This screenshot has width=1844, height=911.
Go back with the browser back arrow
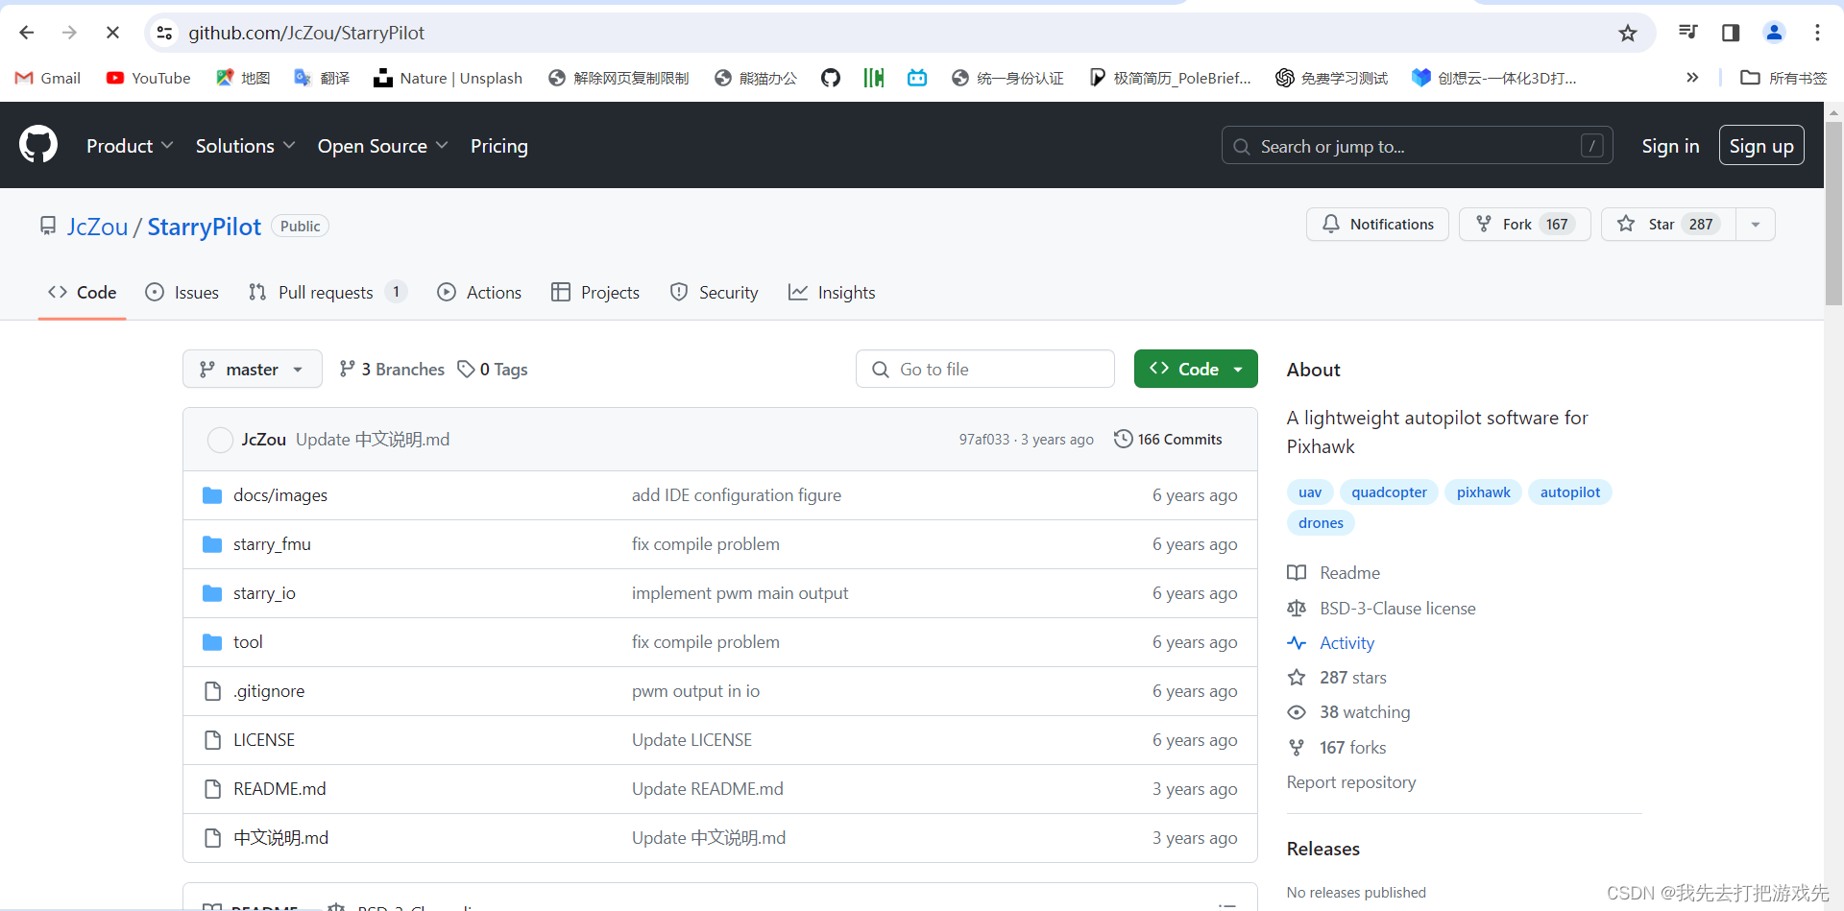point(27,33)
